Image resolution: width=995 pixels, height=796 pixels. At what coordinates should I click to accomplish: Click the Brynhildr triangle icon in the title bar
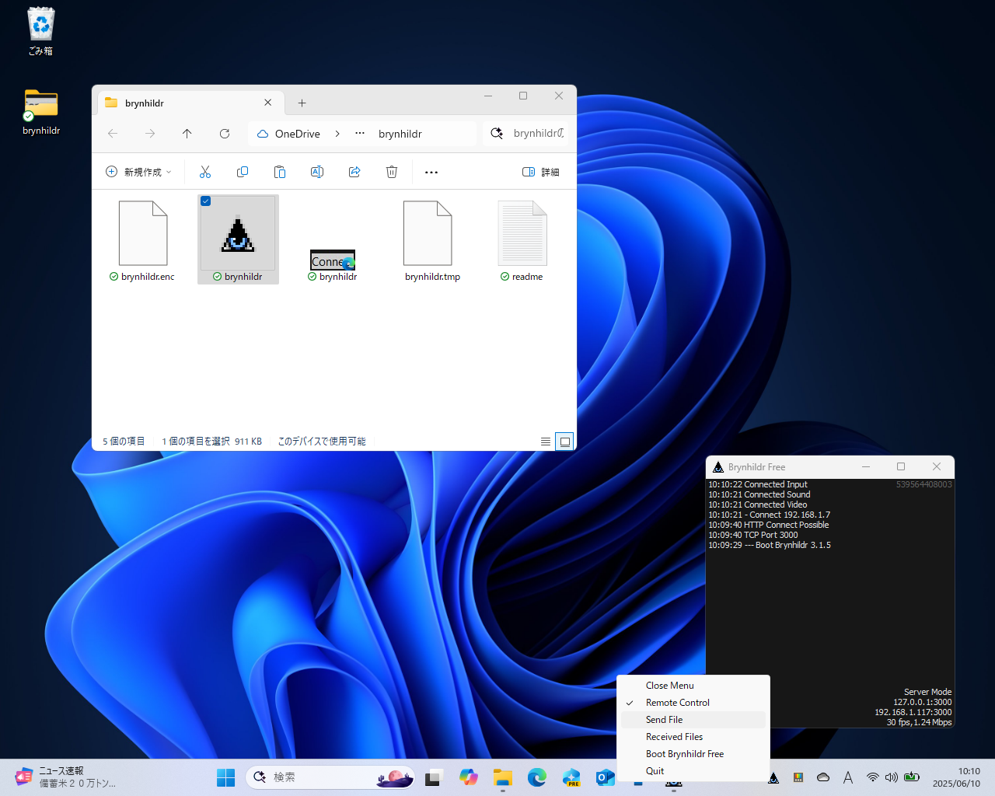[717, 466]
